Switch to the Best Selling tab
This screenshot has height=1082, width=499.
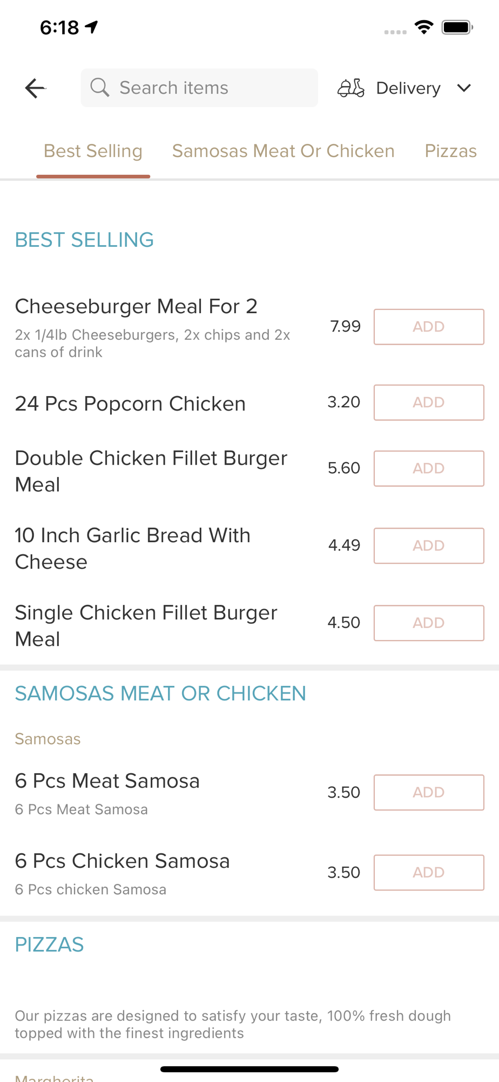tap(93, 151)
